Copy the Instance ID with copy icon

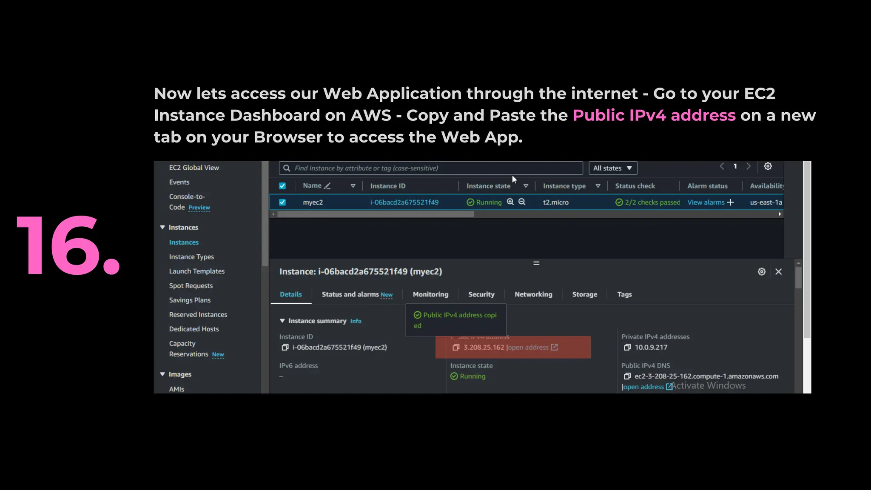285,348
